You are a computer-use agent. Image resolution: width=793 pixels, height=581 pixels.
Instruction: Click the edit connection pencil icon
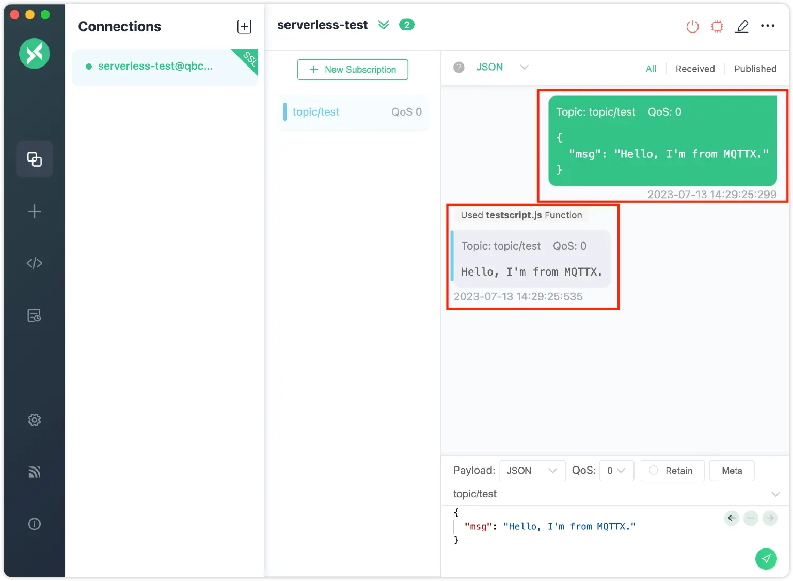pyautogui.click(x=742, y=26)
